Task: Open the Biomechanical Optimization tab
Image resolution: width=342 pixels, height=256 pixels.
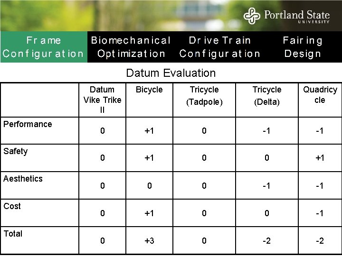Action: tap(131, 47)
